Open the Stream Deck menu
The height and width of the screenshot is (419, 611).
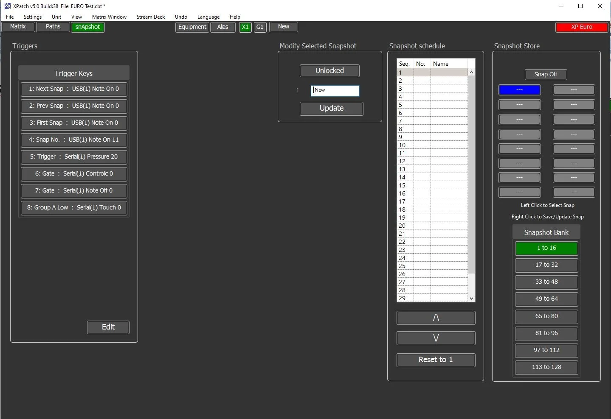[150, 17]
